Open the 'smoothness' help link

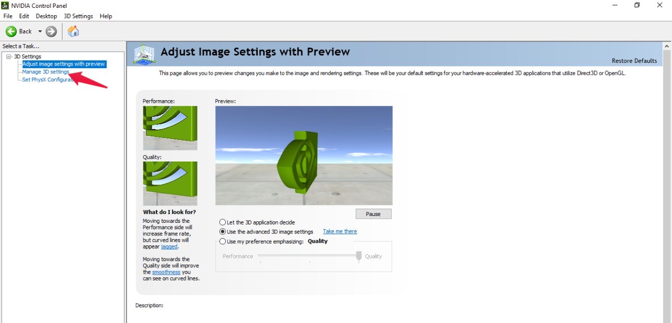[166, 272]
